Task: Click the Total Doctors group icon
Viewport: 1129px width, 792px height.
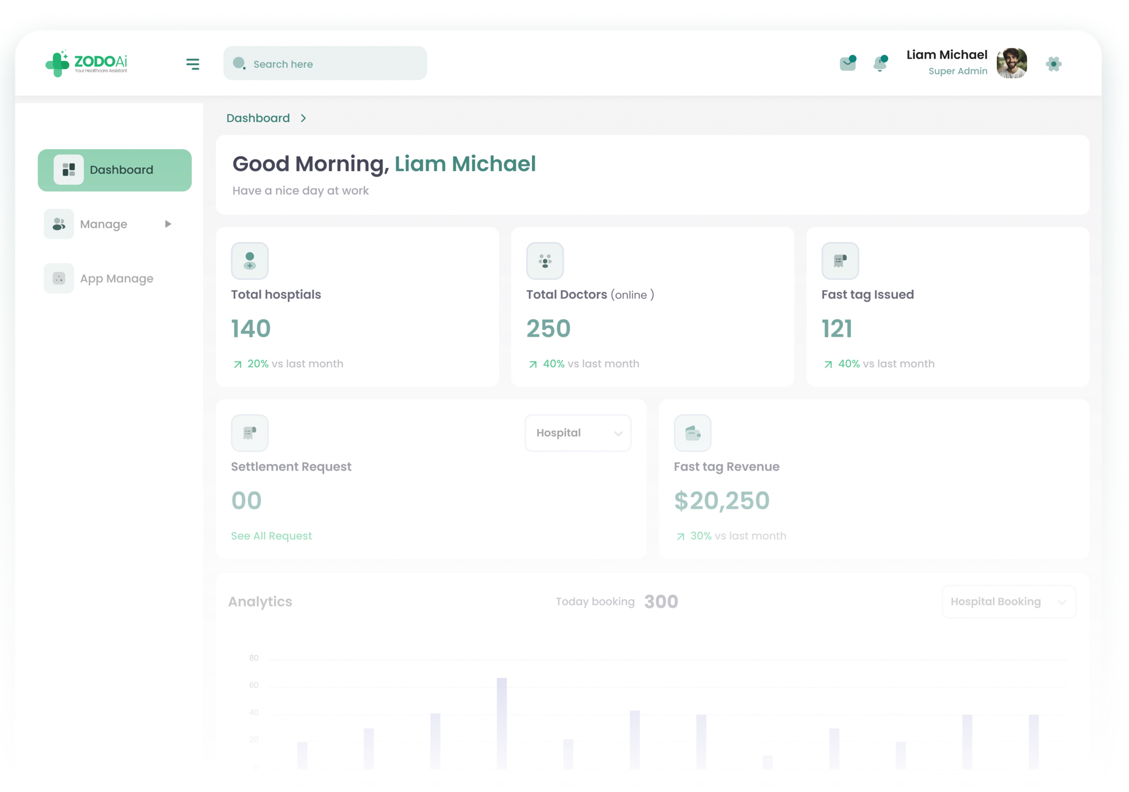Action: [x=545, y=260]
